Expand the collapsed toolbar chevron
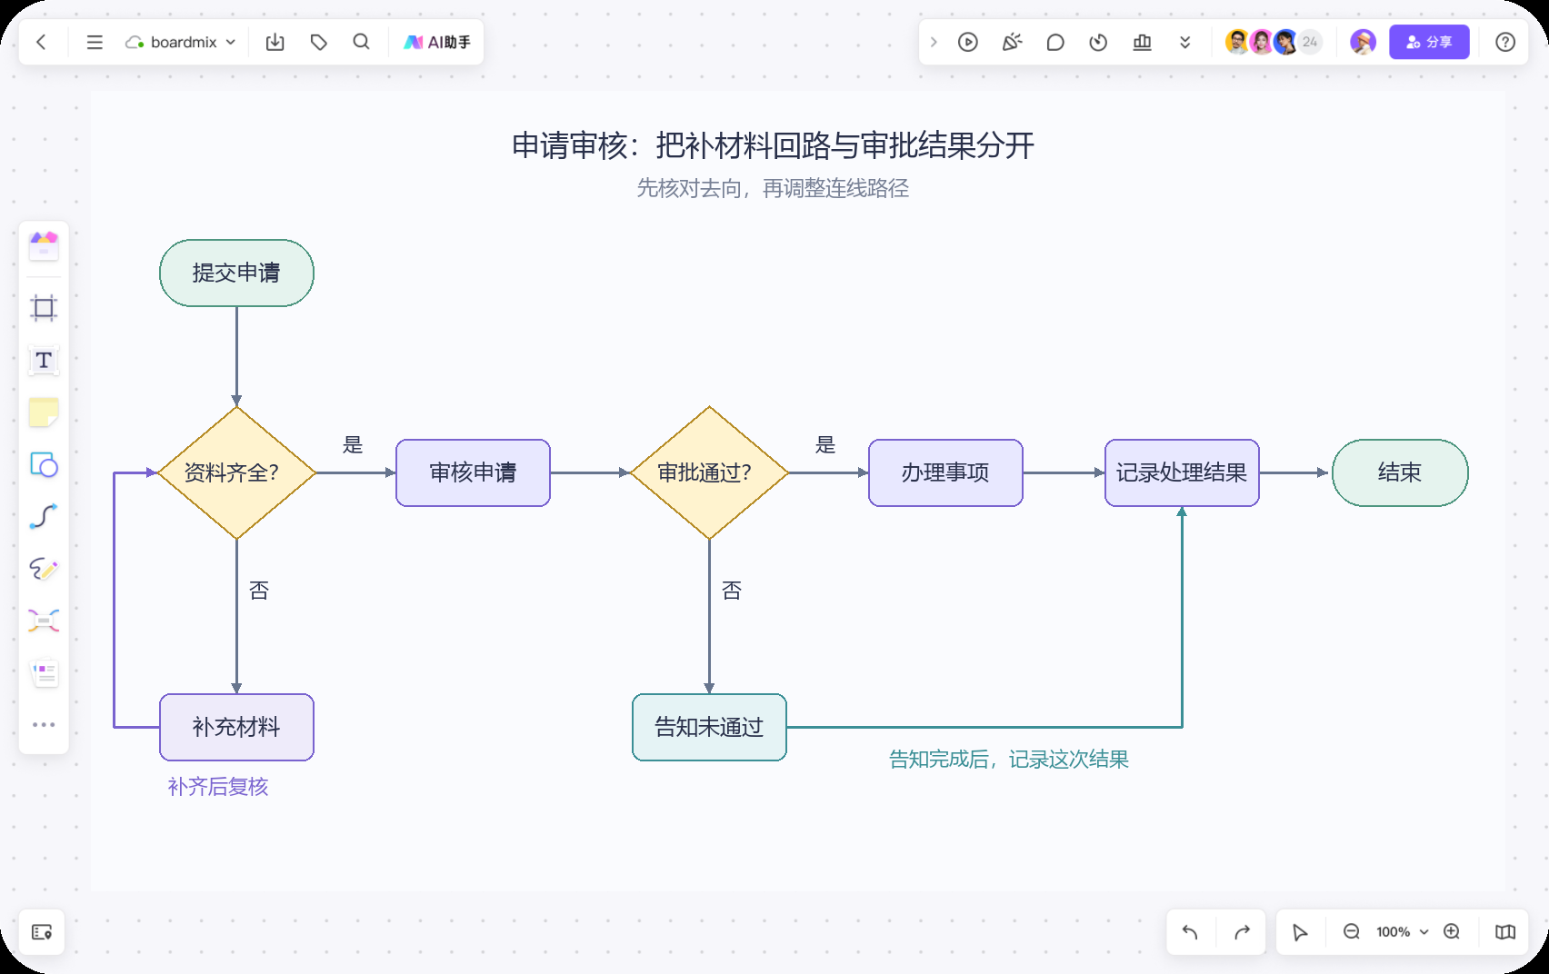 (x=934, y=42)
